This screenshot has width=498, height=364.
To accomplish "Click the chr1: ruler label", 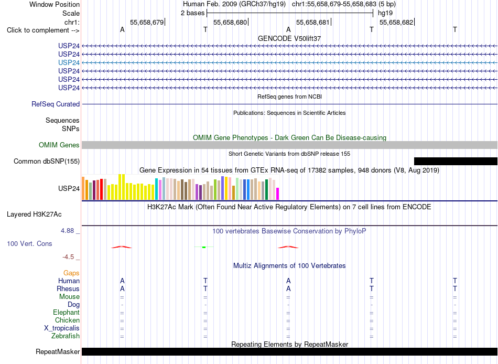I will click(72, 22).
